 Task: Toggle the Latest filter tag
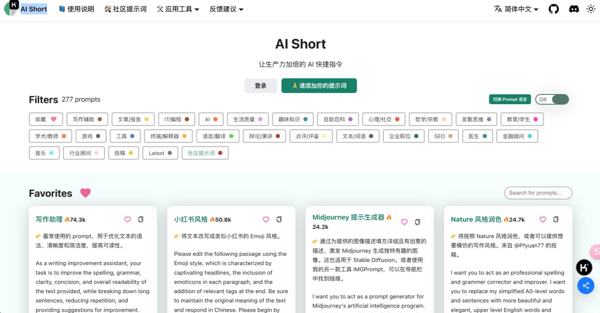point(160,153)
